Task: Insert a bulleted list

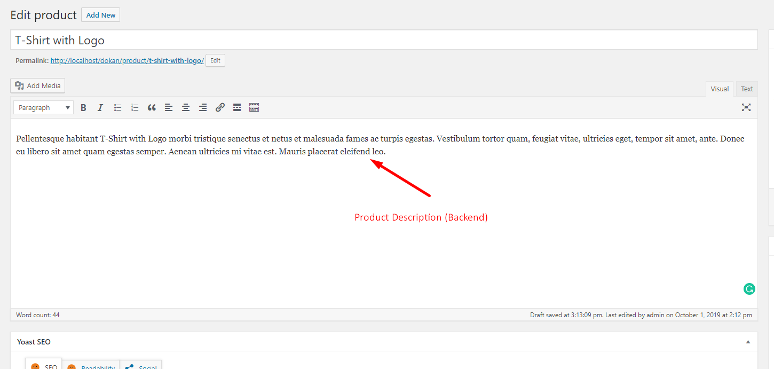Action: (117, 107)
